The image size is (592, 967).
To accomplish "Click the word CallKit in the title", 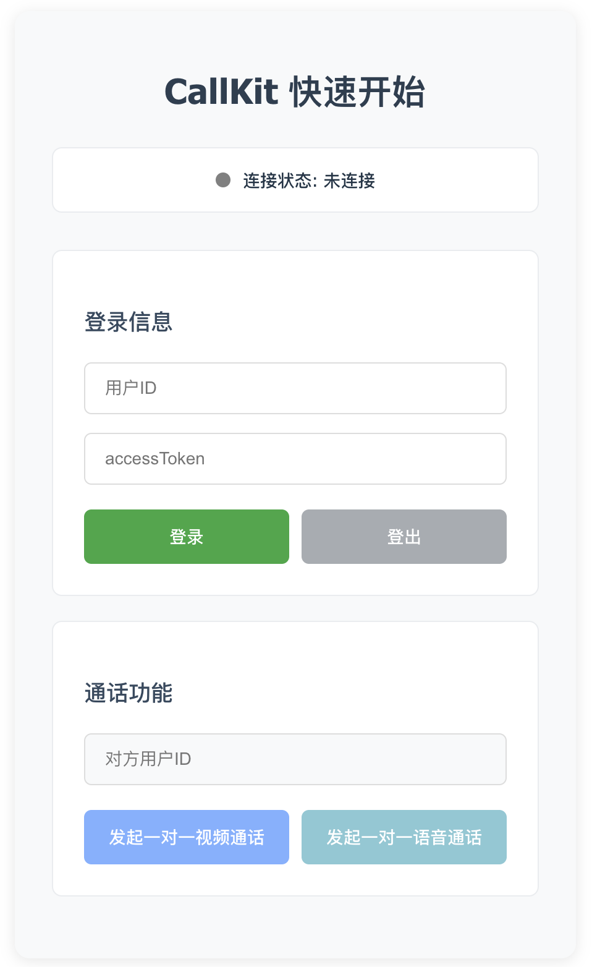I will click(221, 92).
